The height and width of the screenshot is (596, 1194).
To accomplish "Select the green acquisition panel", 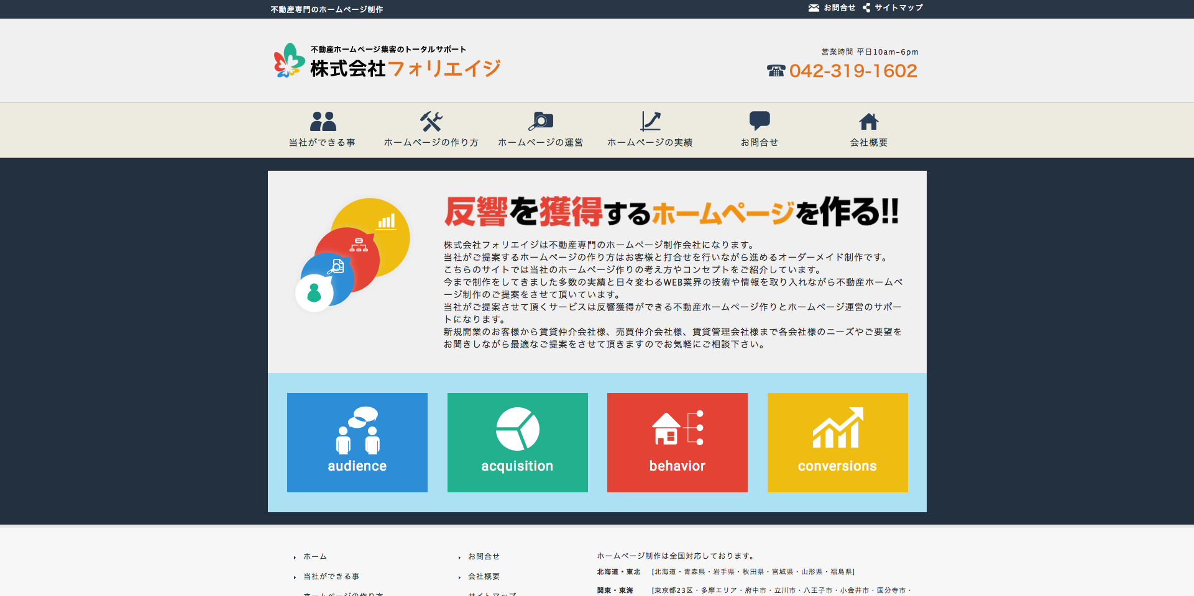I will click(x=517, y=442).
